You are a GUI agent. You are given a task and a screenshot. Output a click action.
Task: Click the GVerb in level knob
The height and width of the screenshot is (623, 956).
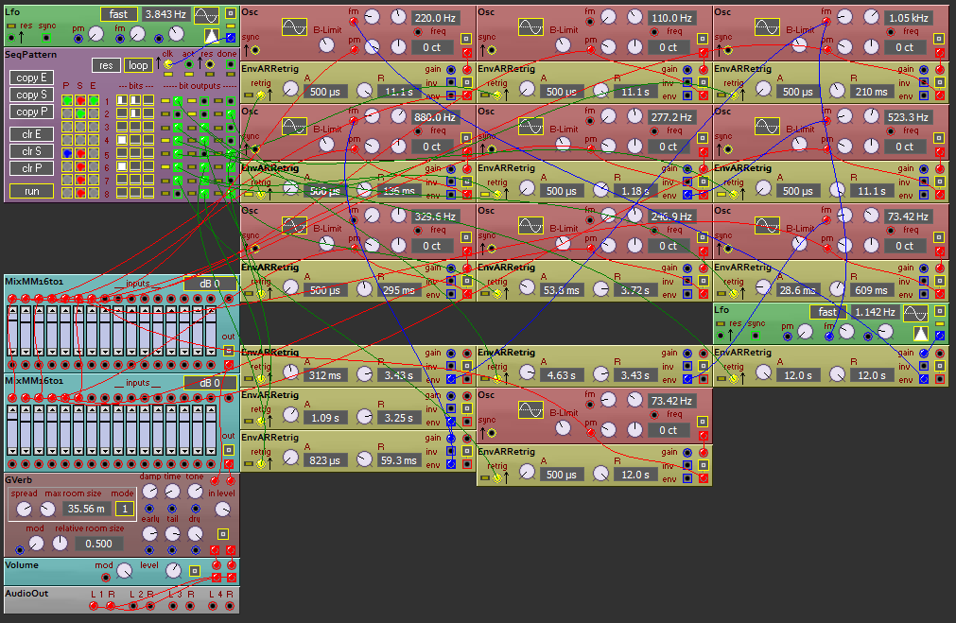click(223, 509)
